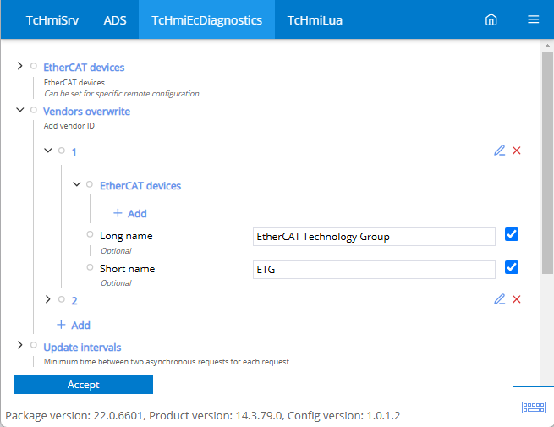The height and width of the screenshot is (427, 554).
Task: Click circle marker beside Vendors overwrite
Action: [34, 110]
